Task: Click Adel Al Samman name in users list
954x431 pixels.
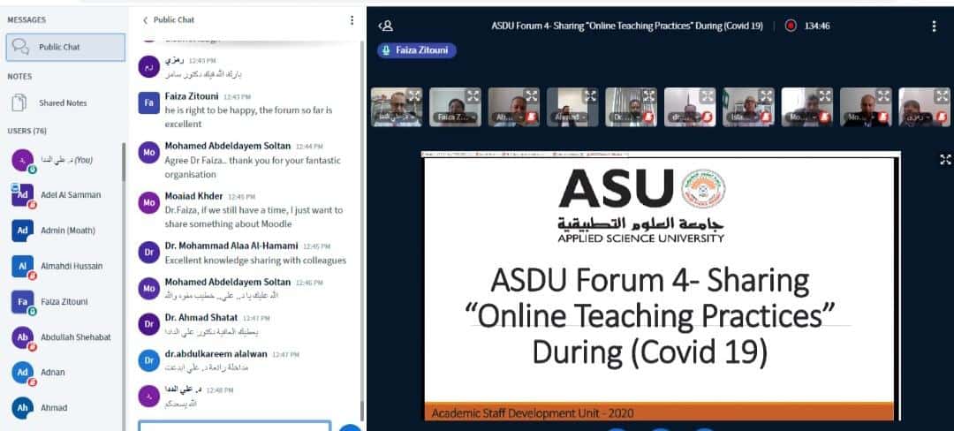Action: pyautogui.click(x=71, y=195)
